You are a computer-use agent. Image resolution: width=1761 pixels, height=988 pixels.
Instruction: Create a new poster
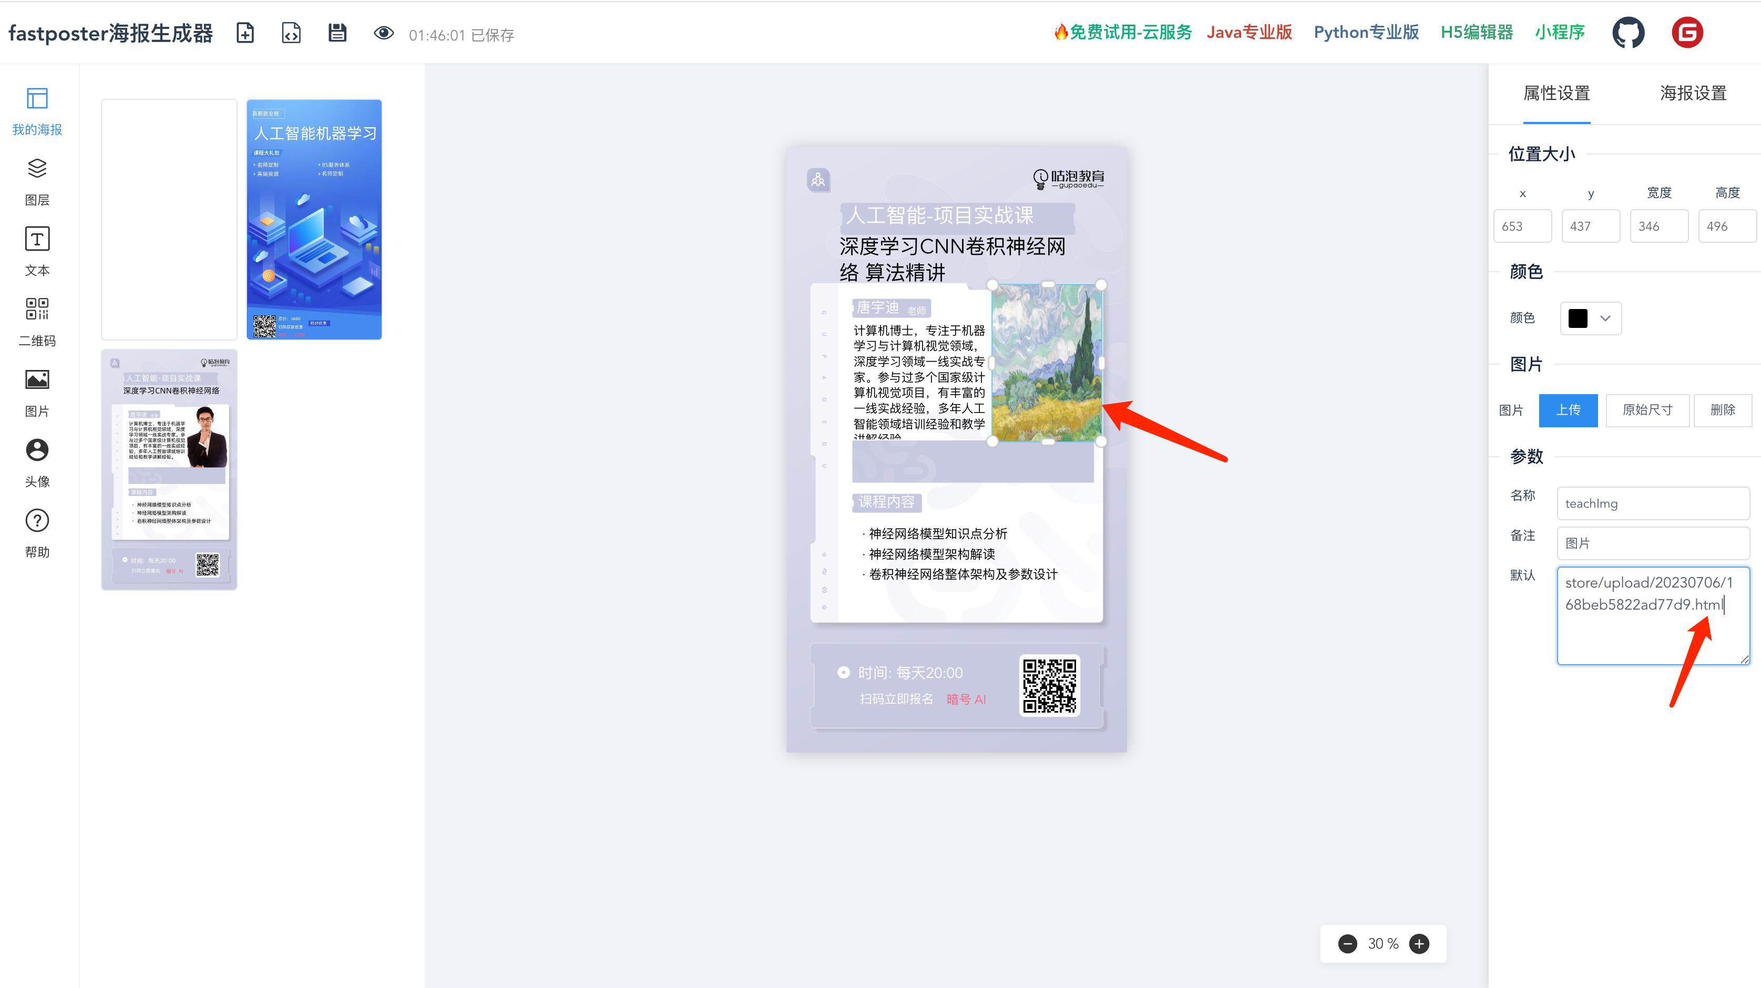(x=245, y=32)
